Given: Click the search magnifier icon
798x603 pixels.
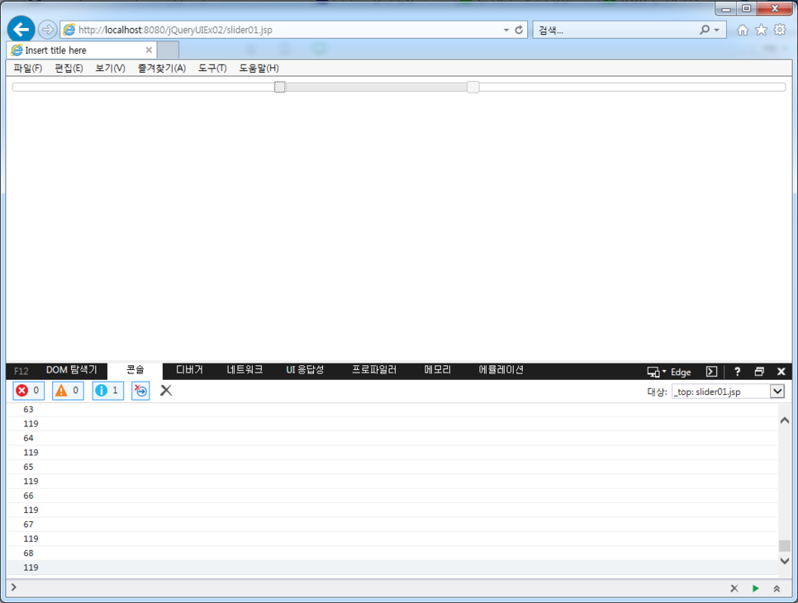Looking at the screenshot, I should (x=705, y=30).
